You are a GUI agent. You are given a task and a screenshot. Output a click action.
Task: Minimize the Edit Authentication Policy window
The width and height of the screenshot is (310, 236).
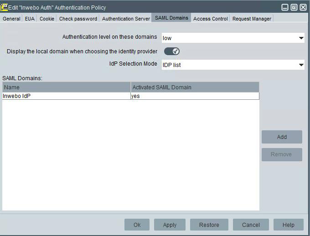285,7
